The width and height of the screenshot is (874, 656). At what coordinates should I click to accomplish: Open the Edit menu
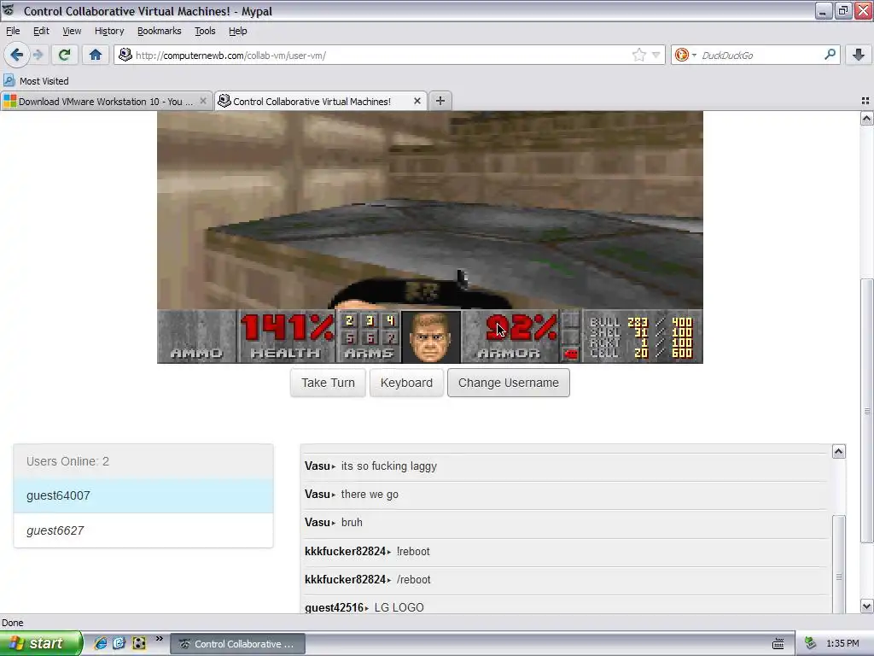click(41, 31)
